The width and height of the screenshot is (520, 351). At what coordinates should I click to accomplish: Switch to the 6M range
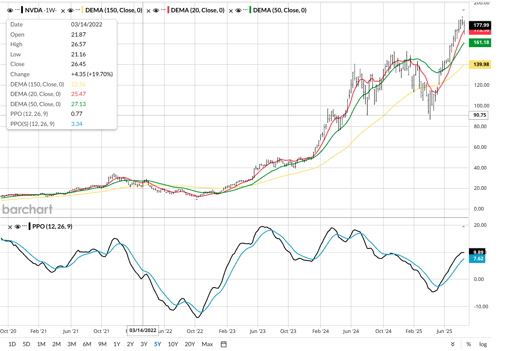87,344
